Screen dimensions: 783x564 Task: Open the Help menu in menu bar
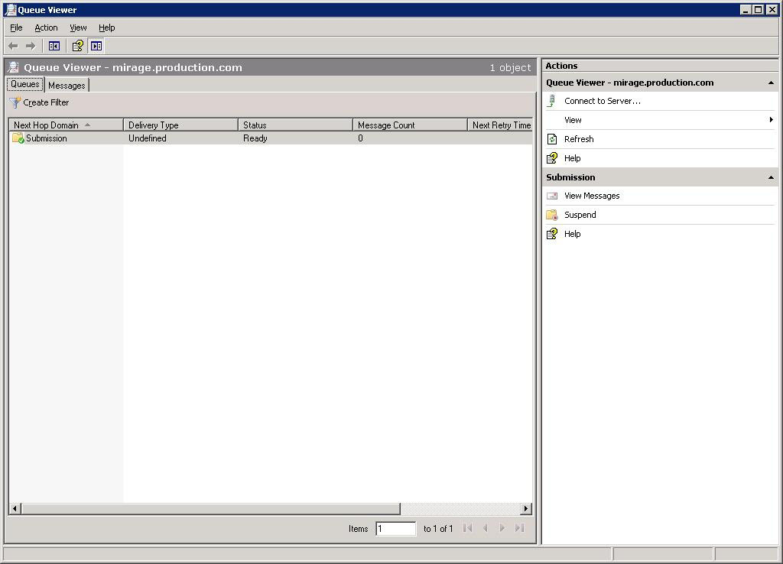click(106, 28)
